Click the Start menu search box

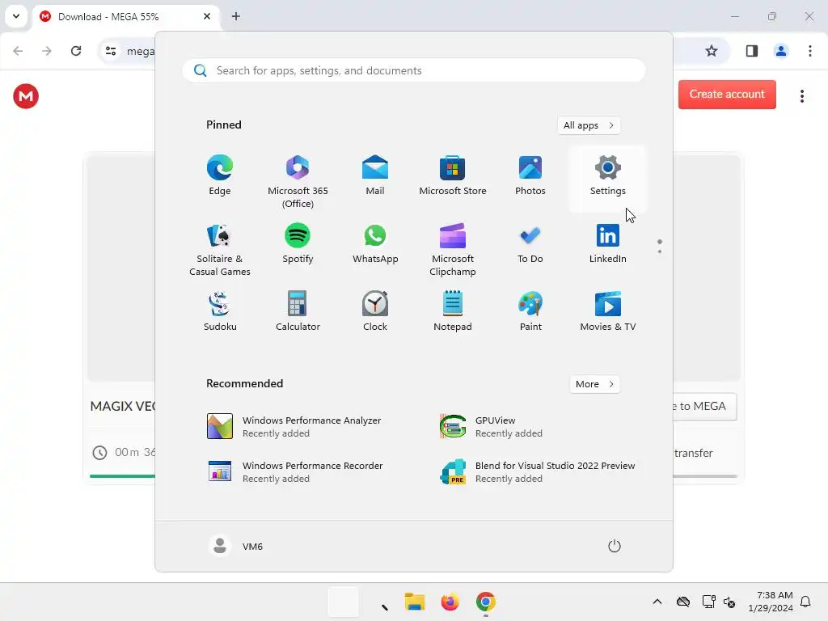(414, 71)
